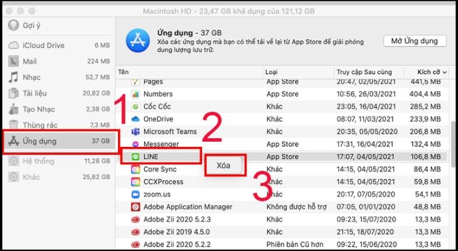Click the Mail stamp icon
Image resolution: width=458 pixels, height=251 pixels.
click(13, 61)
